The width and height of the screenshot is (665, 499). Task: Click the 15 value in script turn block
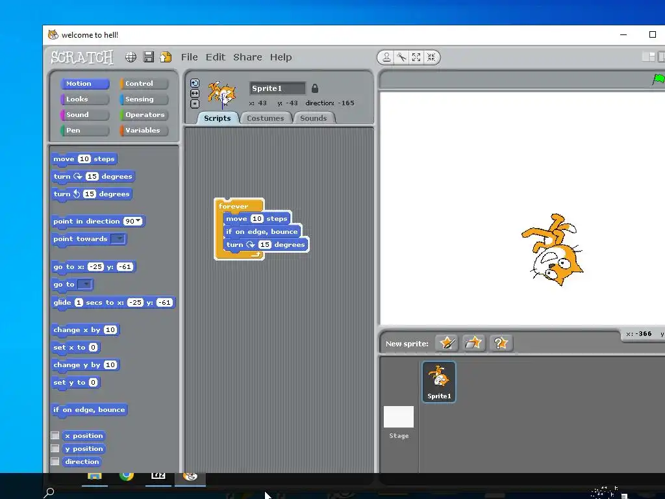265,244
